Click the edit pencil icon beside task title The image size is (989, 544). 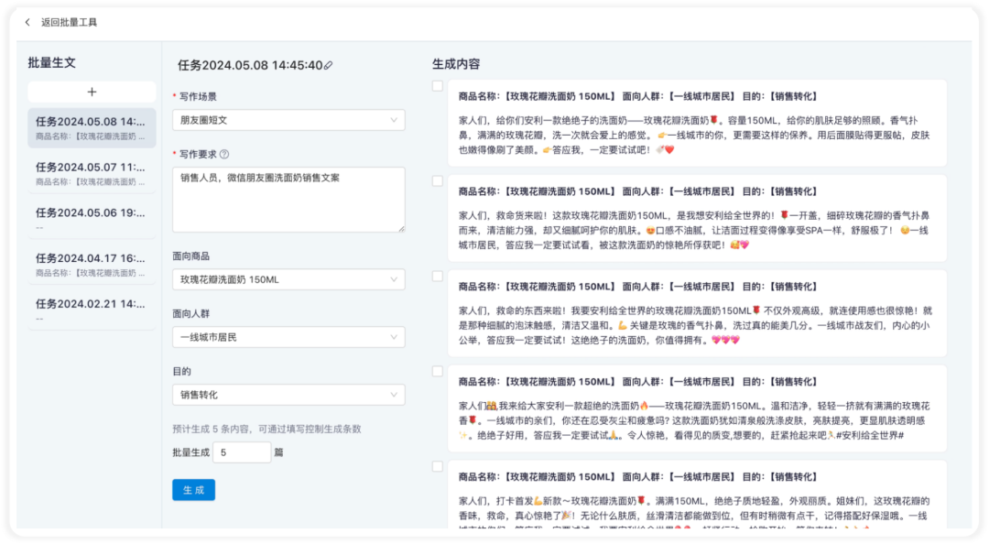pyautogui.click(x=328, y=65)
